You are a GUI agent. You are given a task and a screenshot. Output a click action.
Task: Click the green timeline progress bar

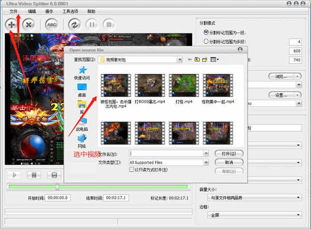[98, 187]
